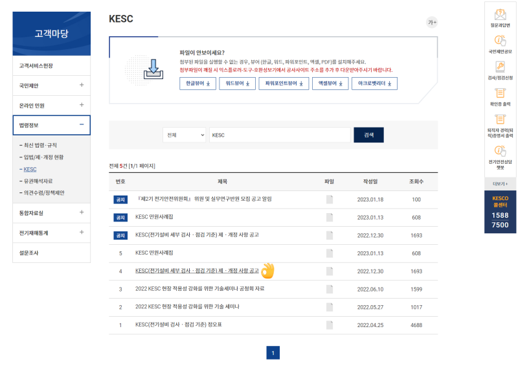The height and width of the screenshot is (366, 518).
Task: Open pinned KESC 제·개정 사항 공고 notice
Action: (197, 234)
